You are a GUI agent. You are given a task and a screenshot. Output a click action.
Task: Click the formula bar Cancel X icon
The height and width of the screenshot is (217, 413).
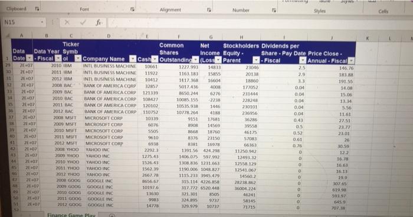tap(67, 22)
